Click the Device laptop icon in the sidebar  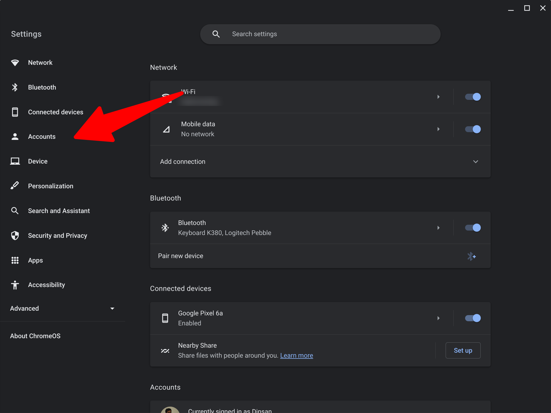15,161
